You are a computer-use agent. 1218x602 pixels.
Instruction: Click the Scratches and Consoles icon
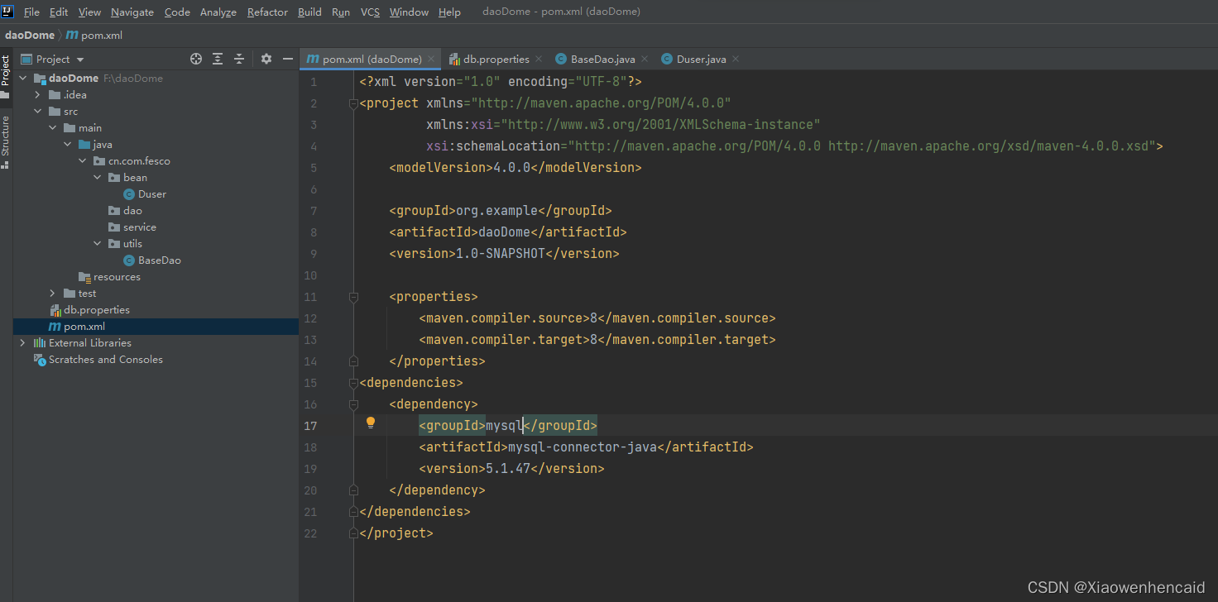pyautogui.click(x=40, y=359)
